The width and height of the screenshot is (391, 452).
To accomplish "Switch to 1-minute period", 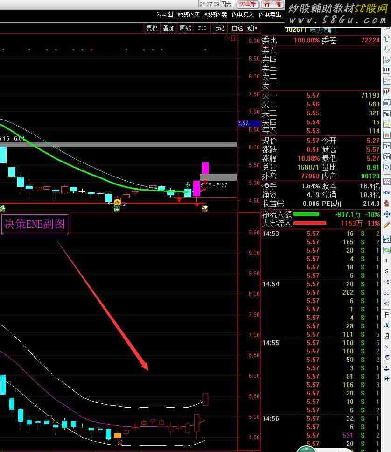I will 386,261.
